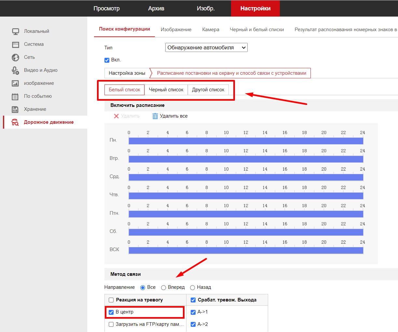398x332 pixels.
Task: Click the Video and Audio microphone icon
Action: 15,70
